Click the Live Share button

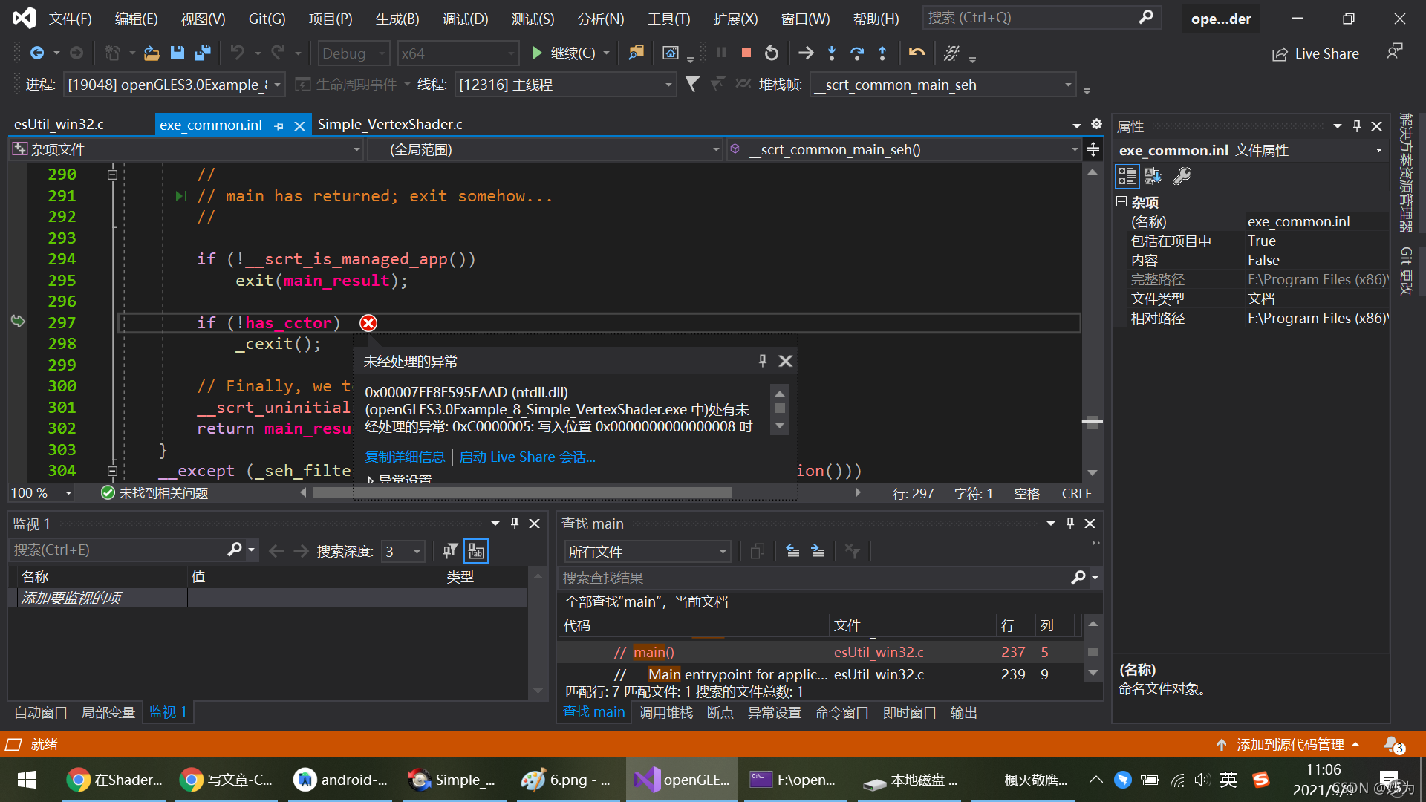[1315, 53]
